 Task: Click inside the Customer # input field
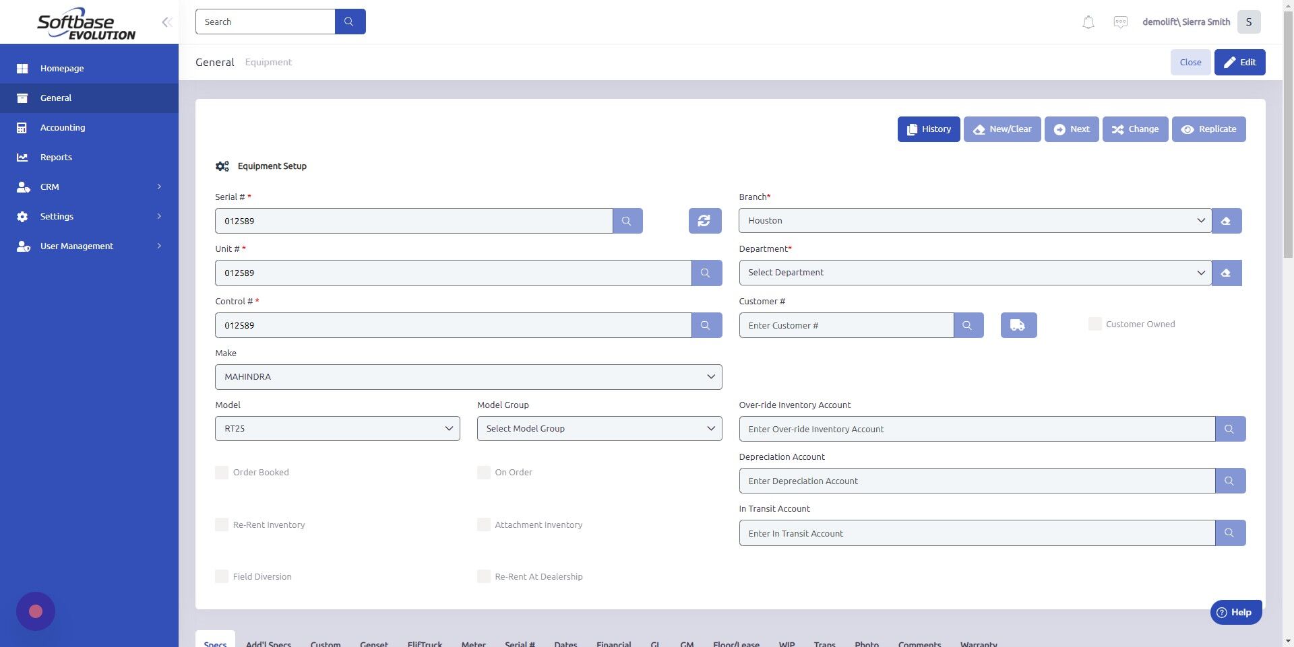pos(846,325)
